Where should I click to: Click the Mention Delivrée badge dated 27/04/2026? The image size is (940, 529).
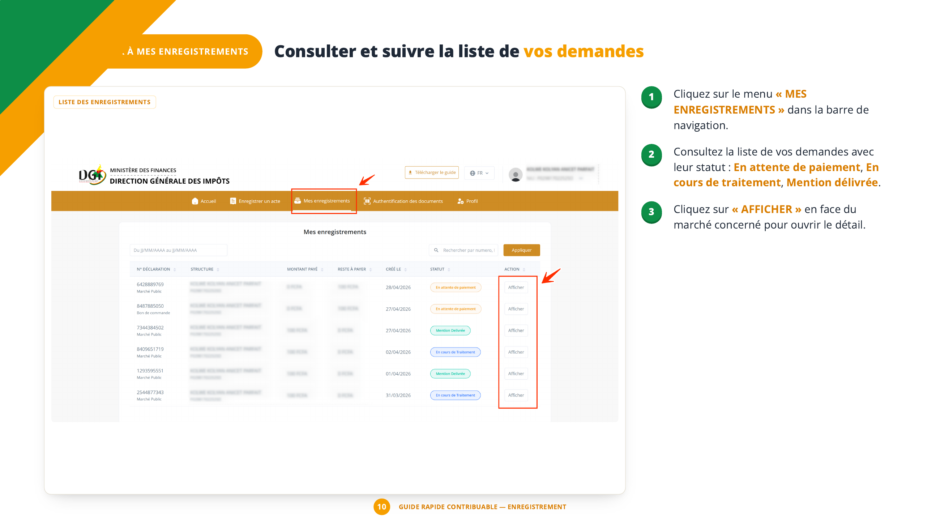tap(450, 330)
